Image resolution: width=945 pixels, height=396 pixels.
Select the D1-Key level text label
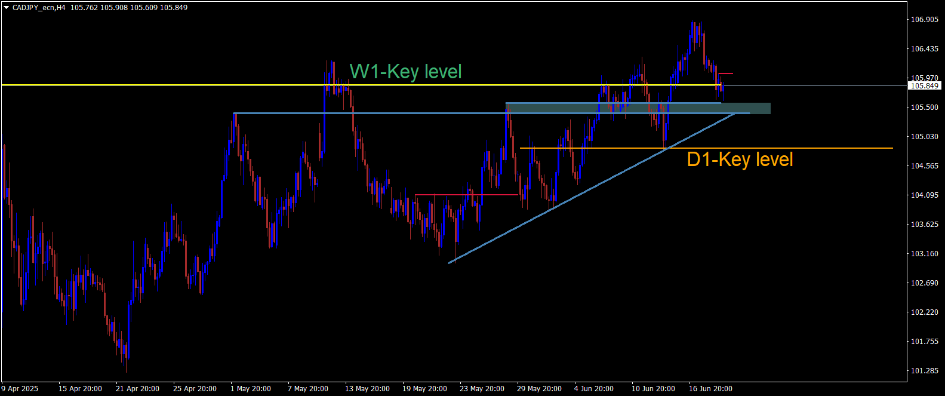pyautogui.click(x=740, y=159)
